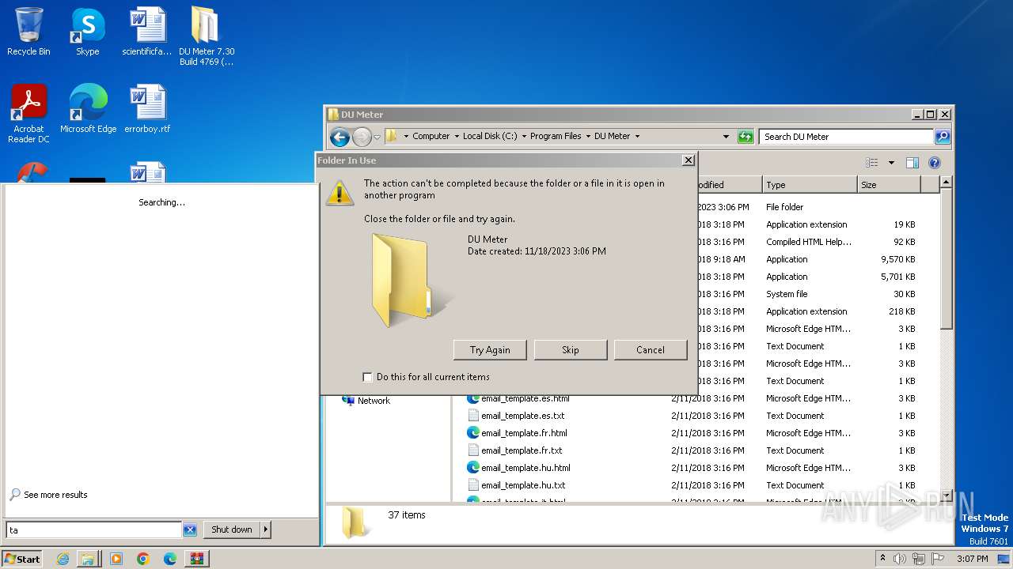Image resolution: width=1013 pixels, height=569 pixels.
Task: Open Action Center flag in tray
Action: click(x=939, y=559)
